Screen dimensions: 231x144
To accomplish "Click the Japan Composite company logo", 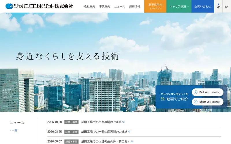I will [39, 6].
